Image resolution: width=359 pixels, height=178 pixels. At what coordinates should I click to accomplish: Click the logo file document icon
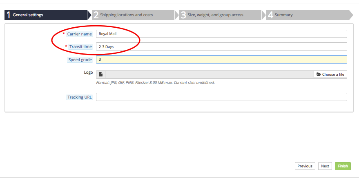click(101, 75)
